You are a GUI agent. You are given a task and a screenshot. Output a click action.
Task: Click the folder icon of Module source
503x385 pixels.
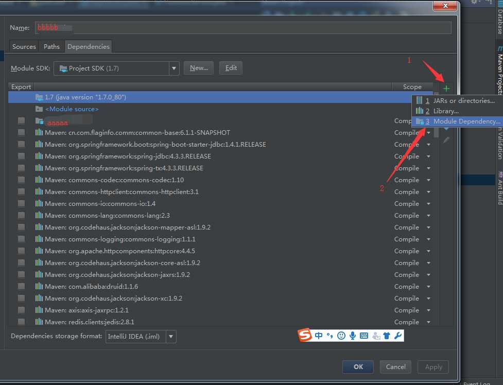[x=39, y=109]
